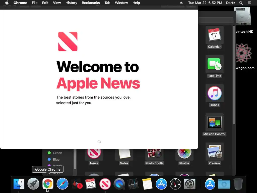
Task: Open Calendar MAR 22 icon in Dock
Action: 91,184
